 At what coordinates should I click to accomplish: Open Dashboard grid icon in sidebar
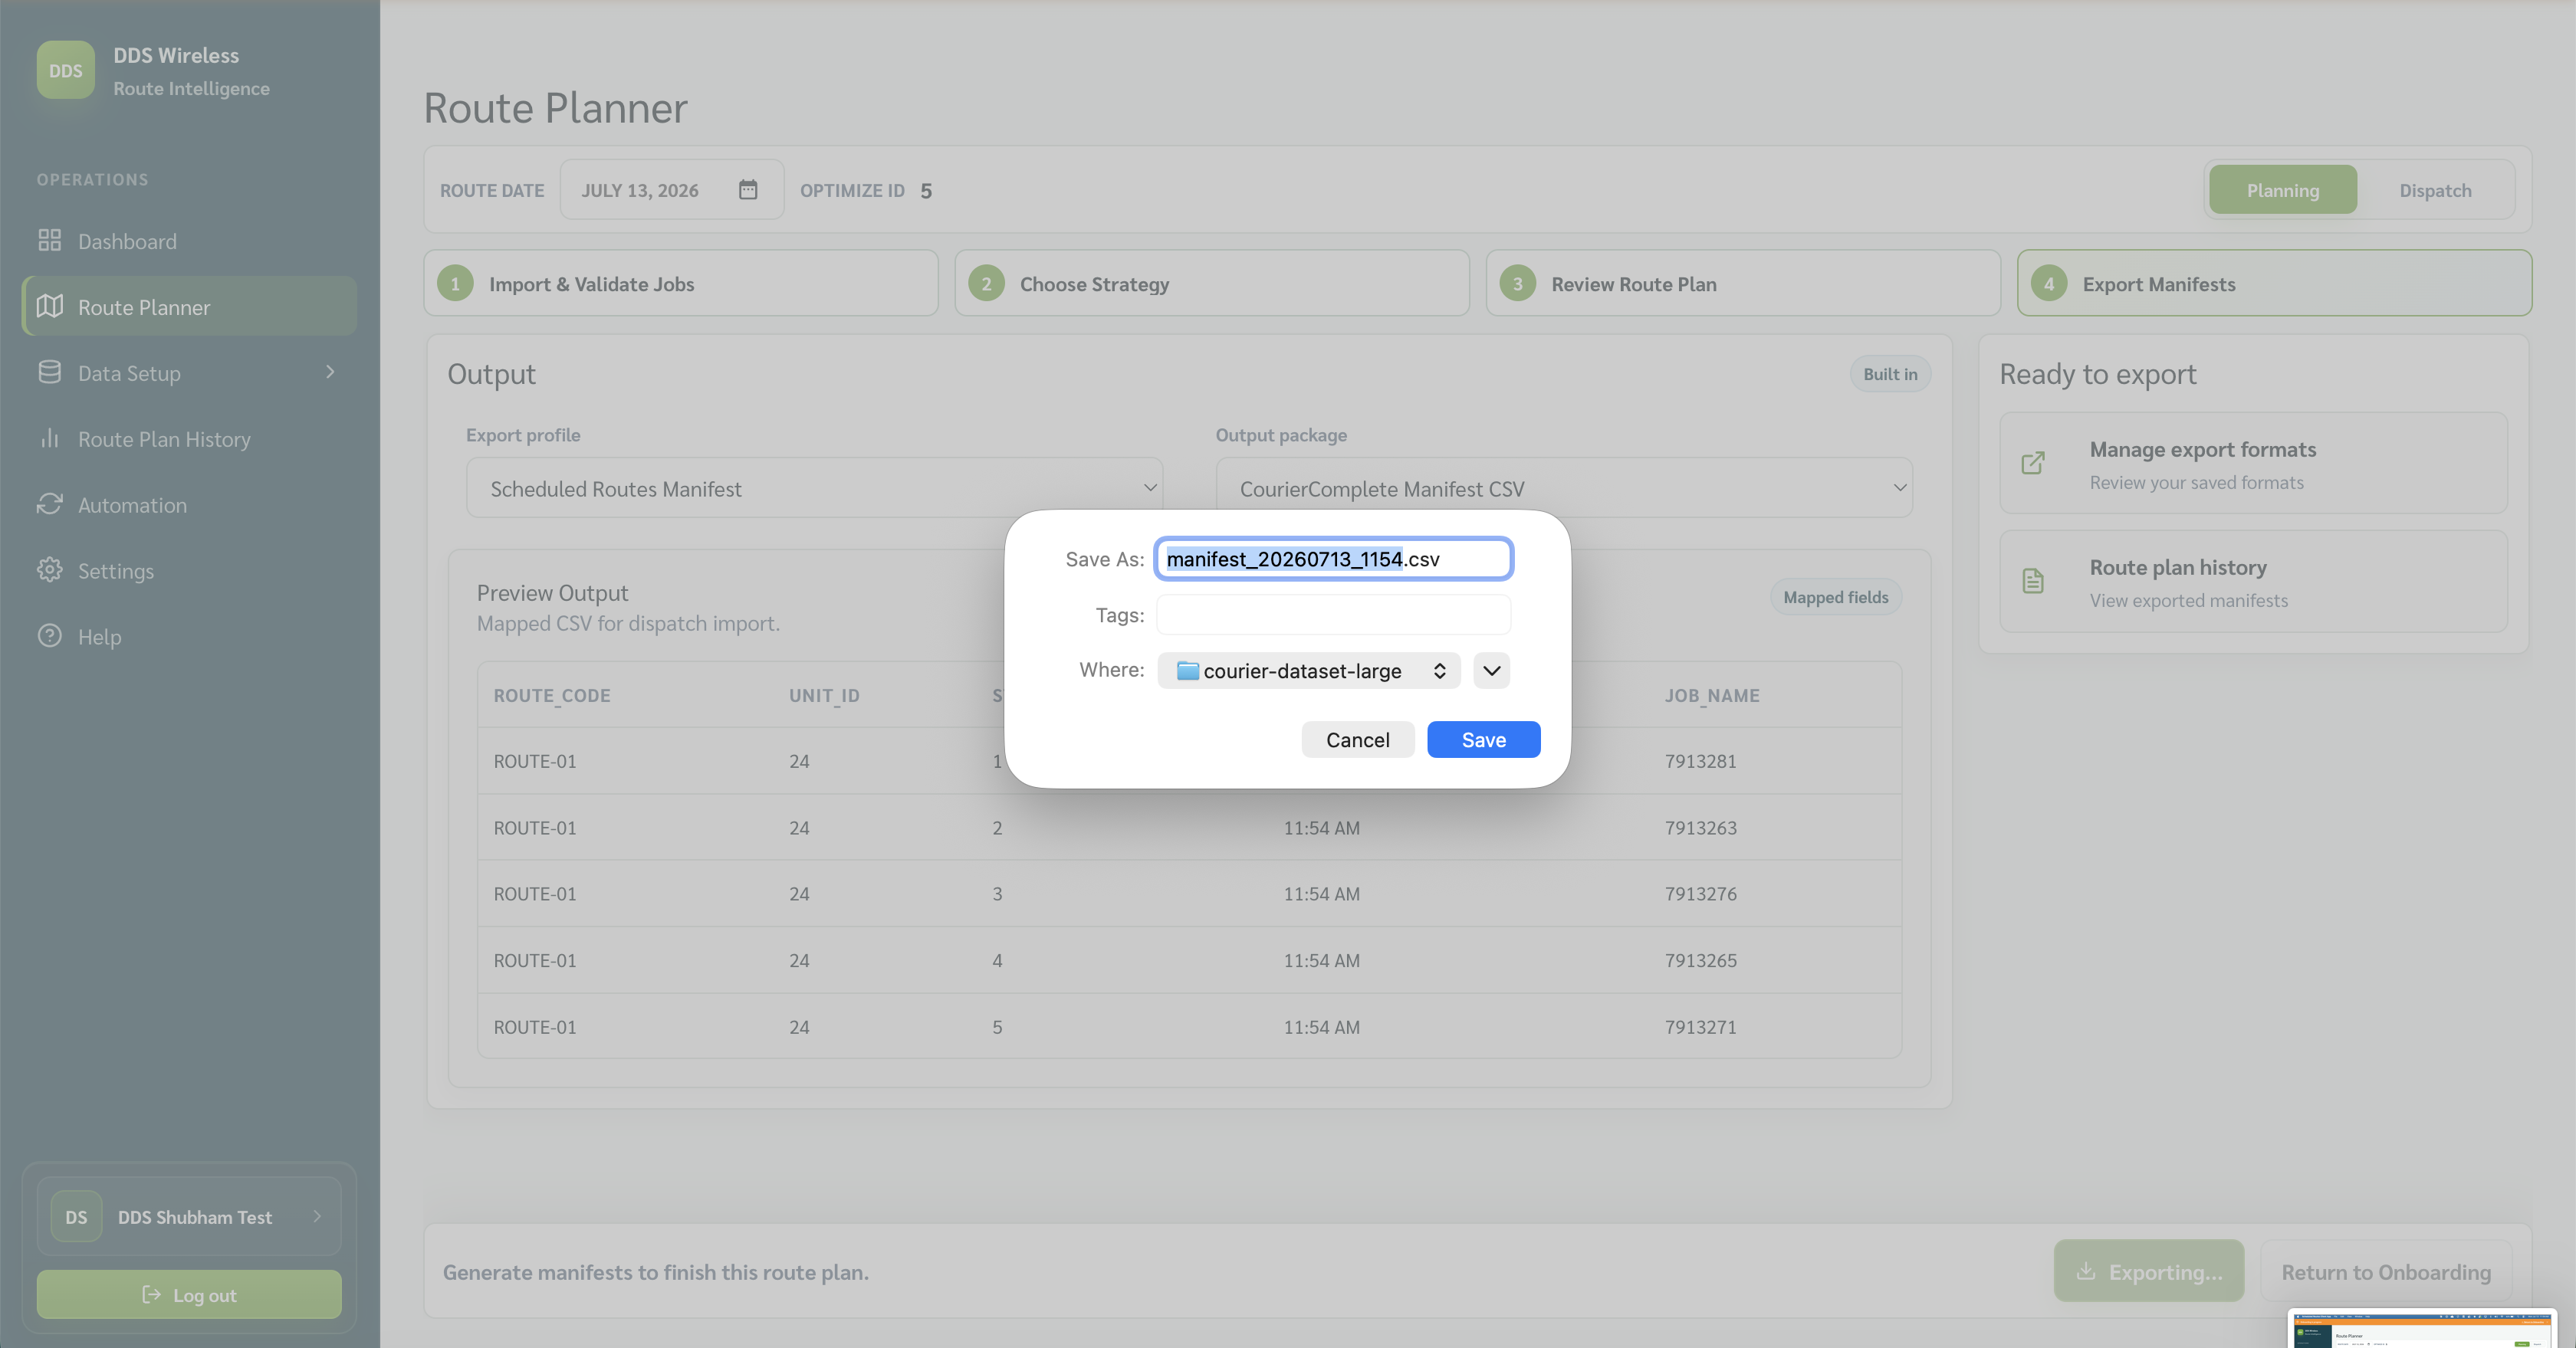[49, 241]
